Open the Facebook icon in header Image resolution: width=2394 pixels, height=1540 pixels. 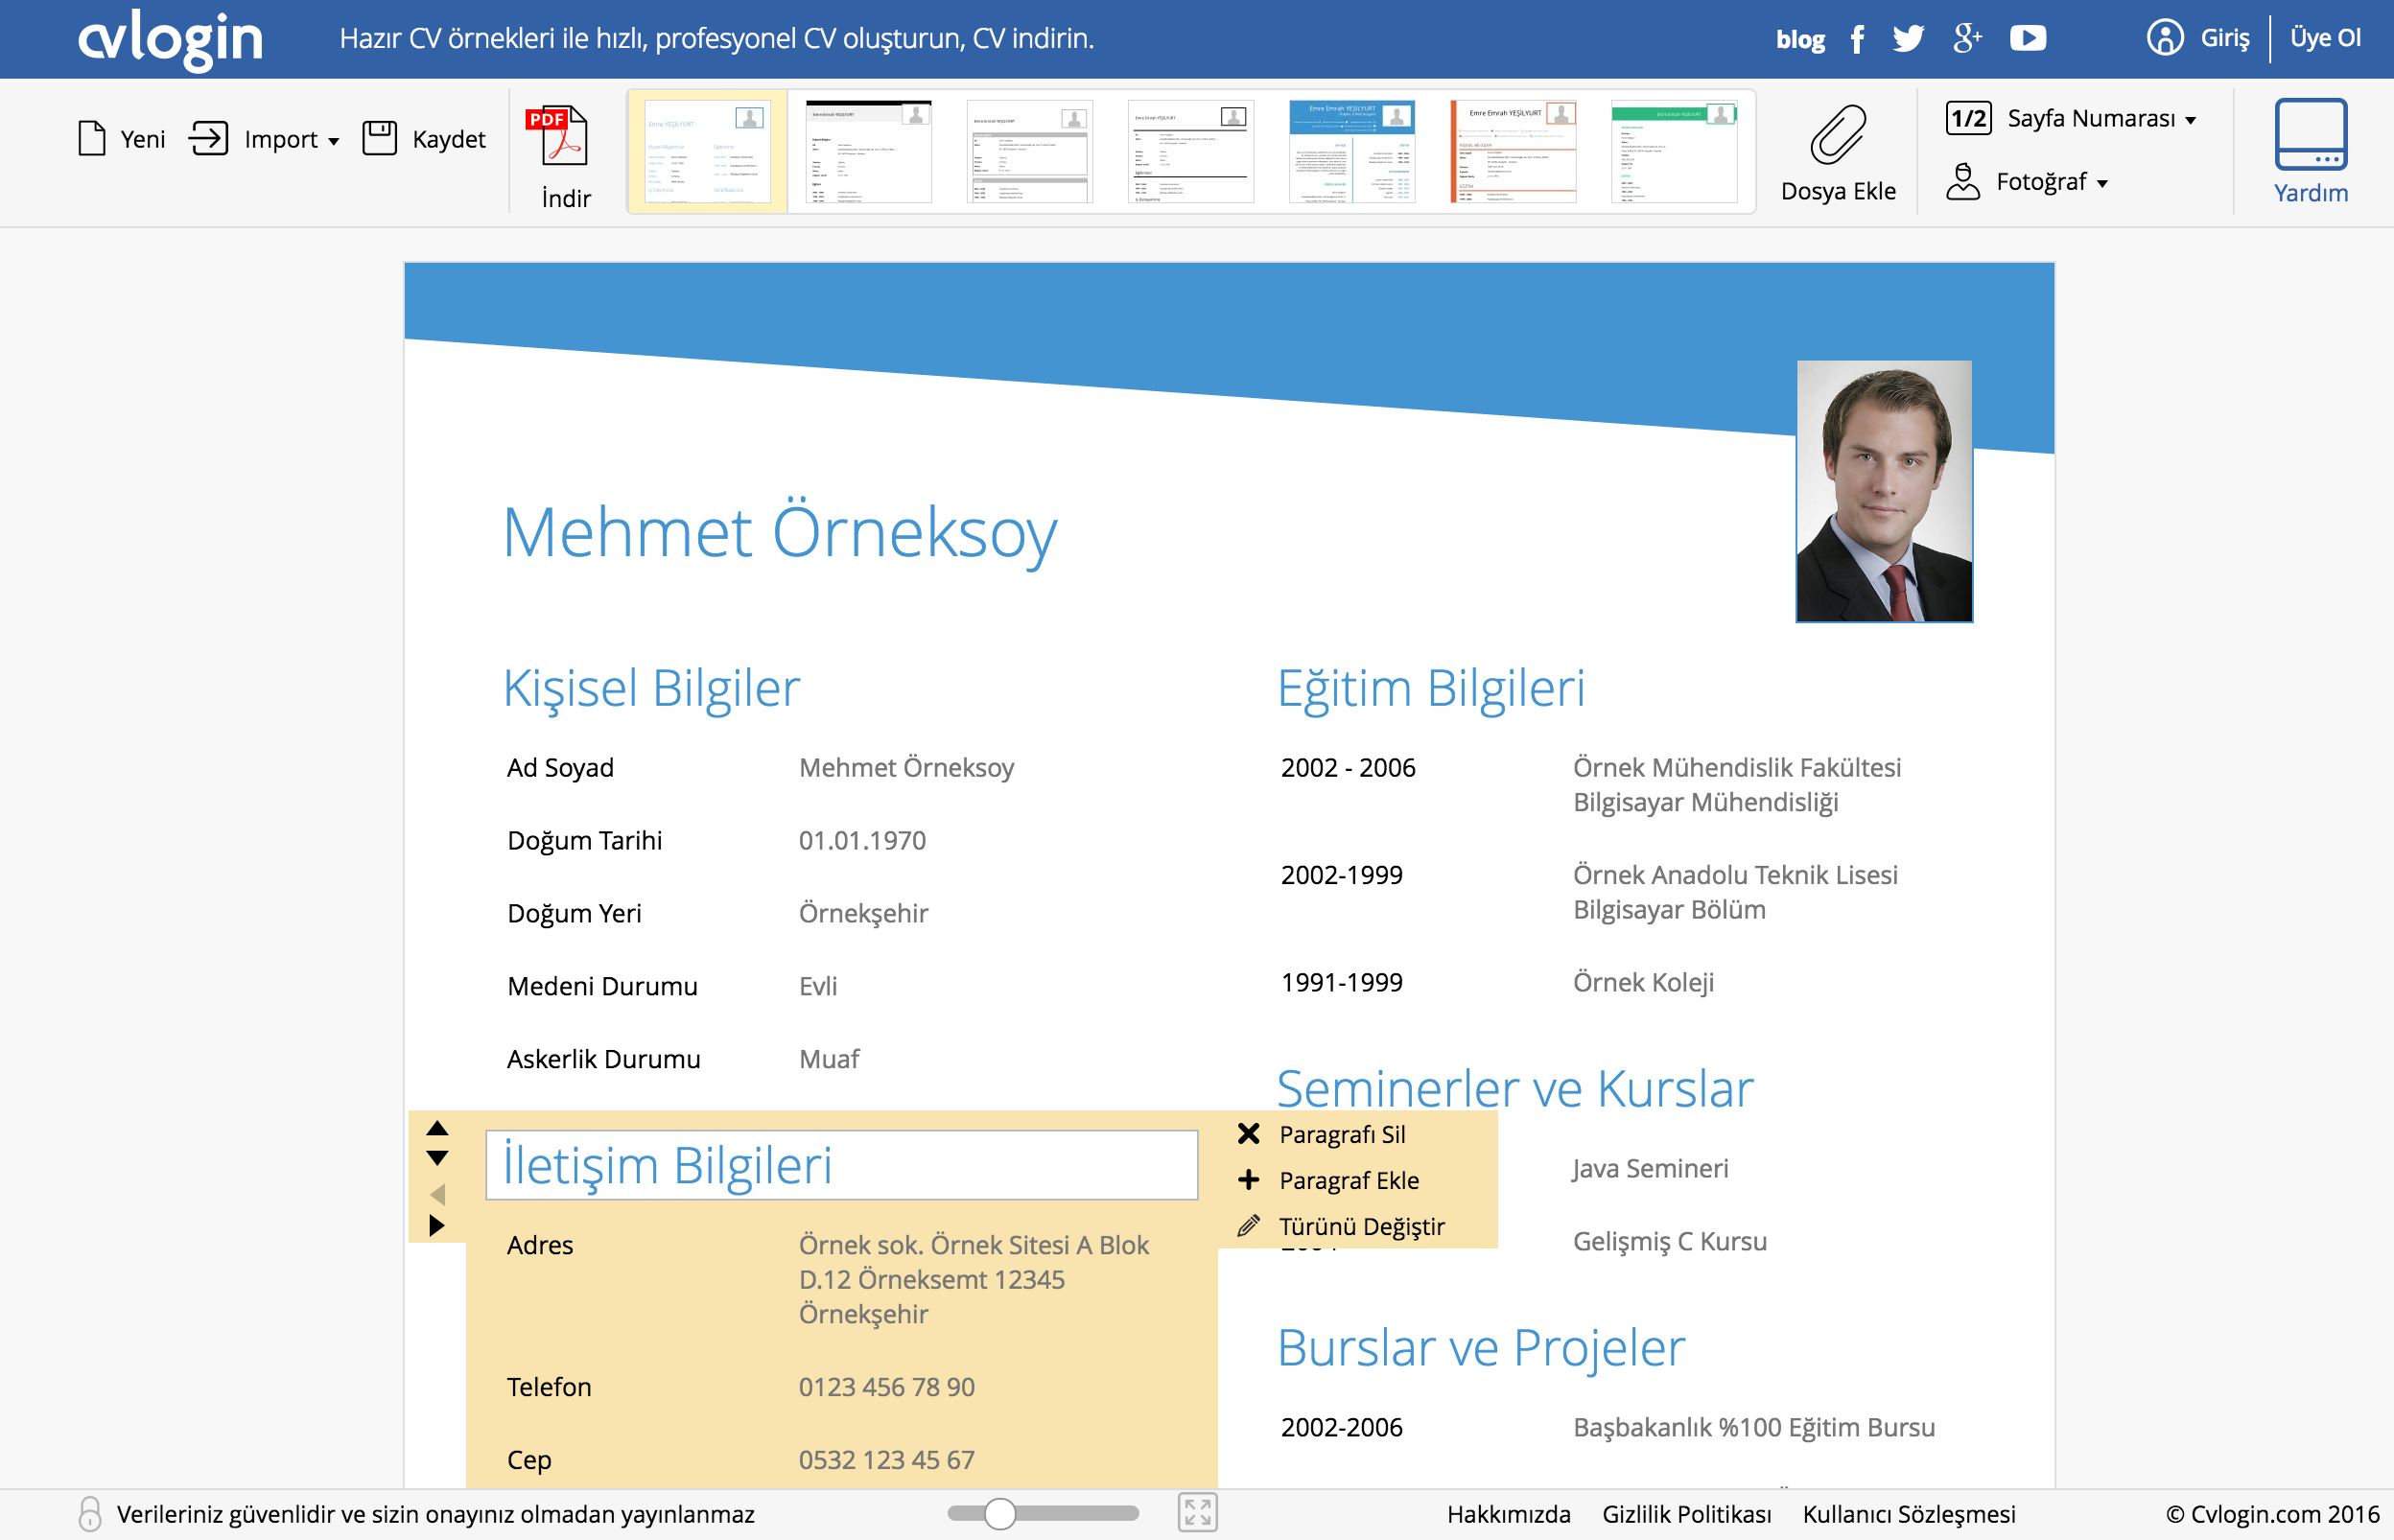[x=1857, y=39]
